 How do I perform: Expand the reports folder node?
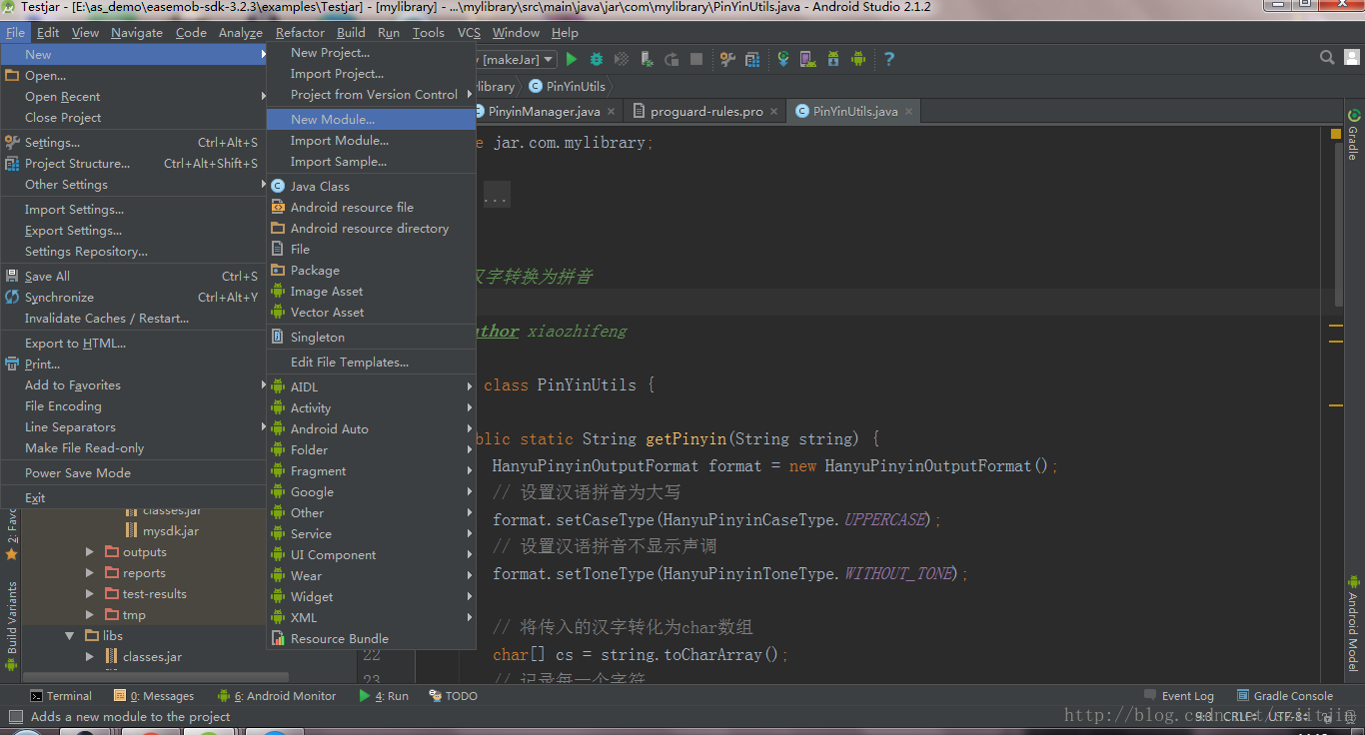point(90,573)
